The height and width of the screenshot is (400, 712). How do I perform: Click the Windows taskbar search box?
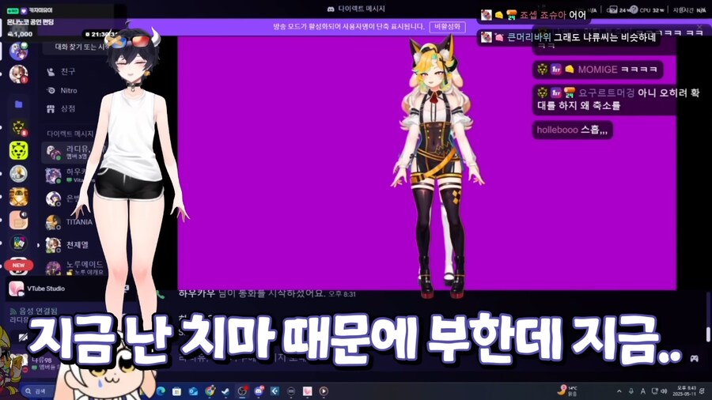[36, 391]
